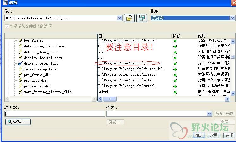The image size is (236, 142).
Task: Click the 删除 delete button
Action: pyautogui.click(x=224, y=122)
